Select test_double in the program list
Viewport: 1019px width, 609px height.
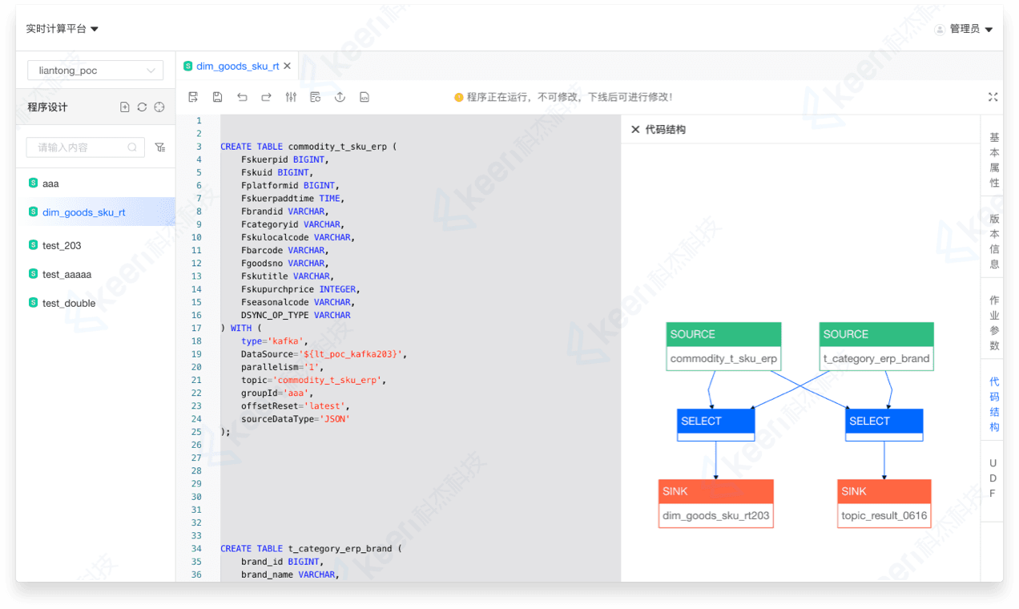click(x=69, y=303)
